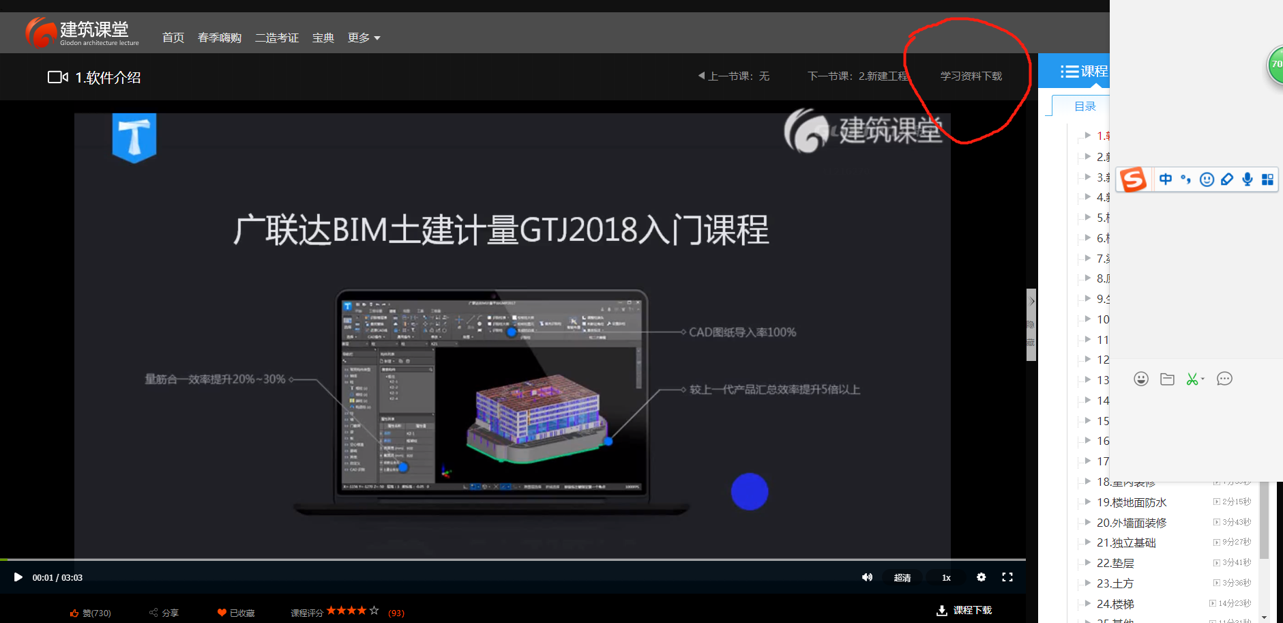Expand lesson 19.楼地面防水
The height and width of the screenshot is (623, 1283).
pyautogui.click(x=1088, y=502)
